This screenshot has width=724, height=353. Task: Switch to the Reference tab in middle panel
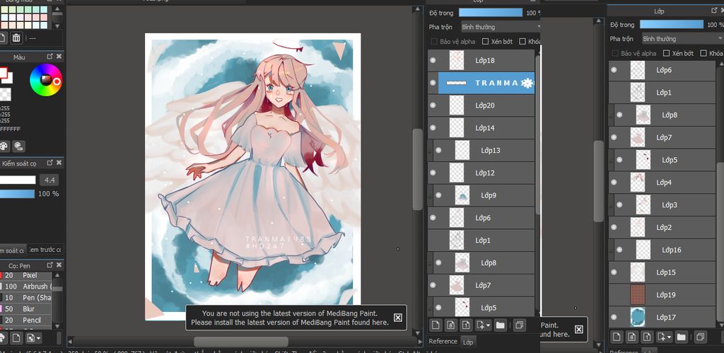[x=443, y=342]
